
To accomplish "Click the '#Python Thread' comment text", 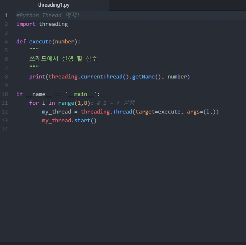I will click(39, 15).
